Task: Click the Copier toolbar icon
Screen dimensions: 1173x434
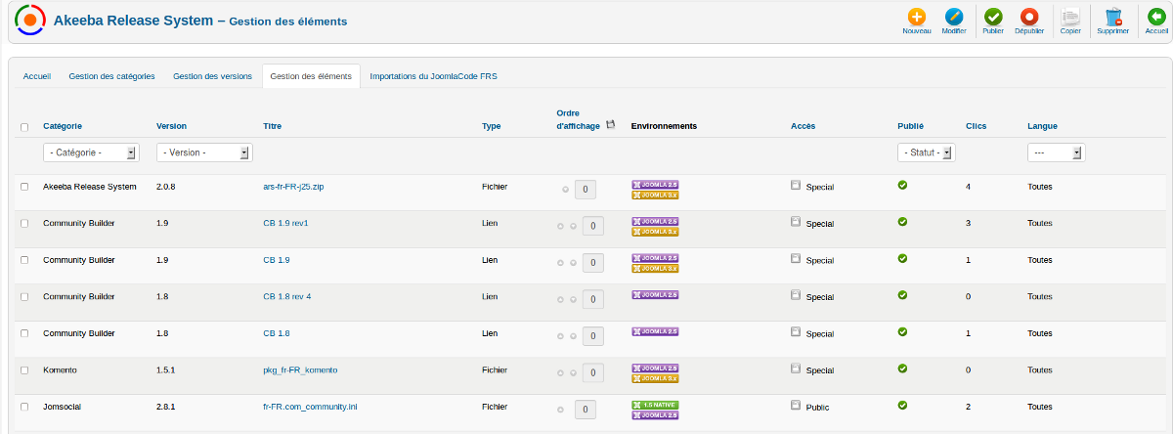Action: 1070,18
